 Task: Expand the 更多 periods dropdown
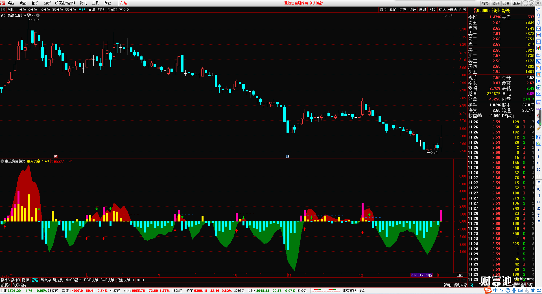(x=124, y=10)
